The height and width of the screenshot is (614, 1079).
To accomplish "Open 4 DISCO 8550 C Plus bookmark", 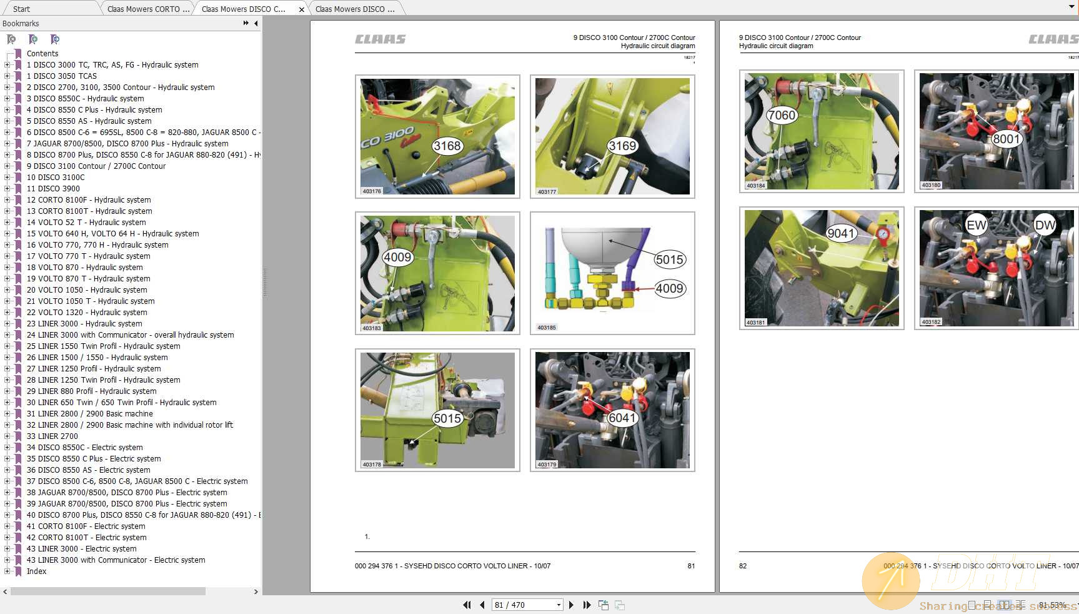I will [x=94, y=110].
